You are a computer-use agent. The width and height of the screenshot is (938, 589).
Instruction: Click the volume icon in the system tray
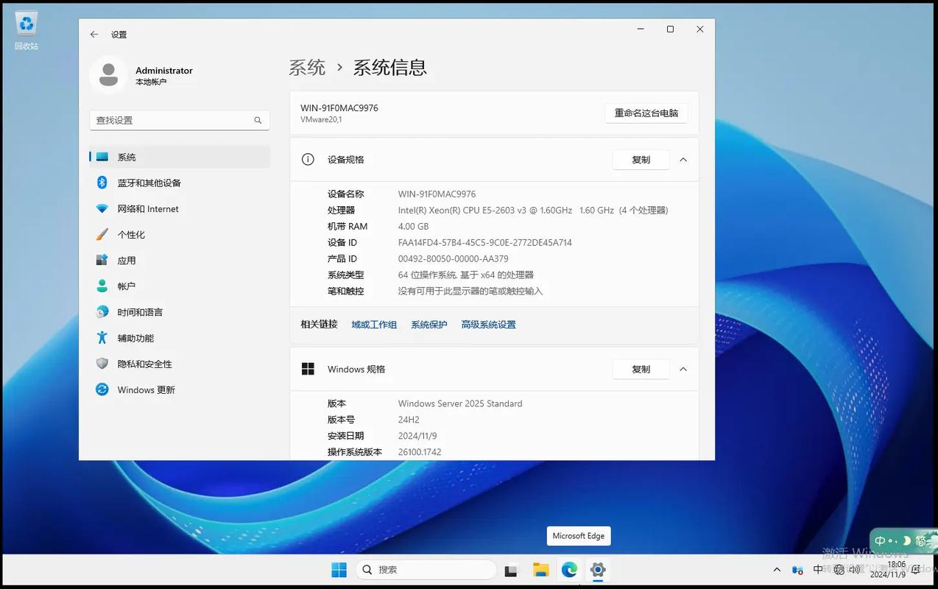[x=855, y=569]
